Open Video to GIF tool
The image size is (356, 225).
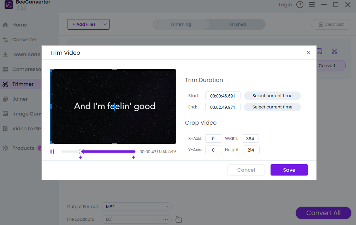(27, 129)
